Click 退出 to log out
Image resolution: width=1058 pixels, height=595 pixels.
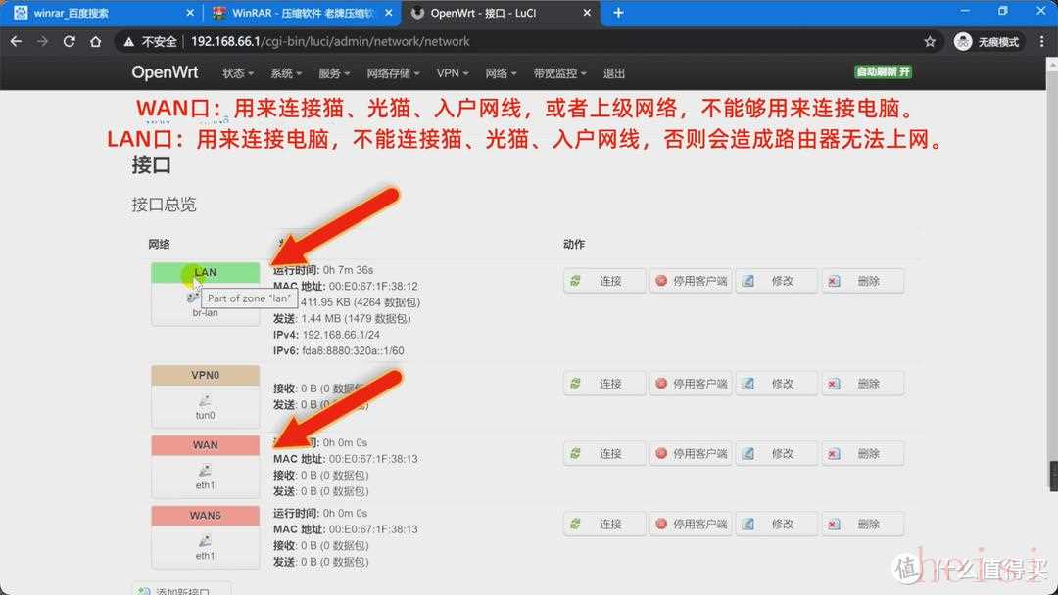(614, 73)
